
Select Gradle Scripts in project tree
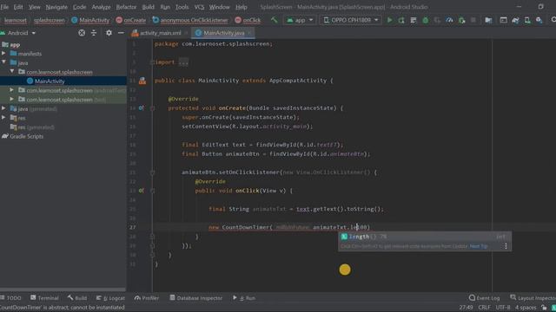[x=27, y=136]
